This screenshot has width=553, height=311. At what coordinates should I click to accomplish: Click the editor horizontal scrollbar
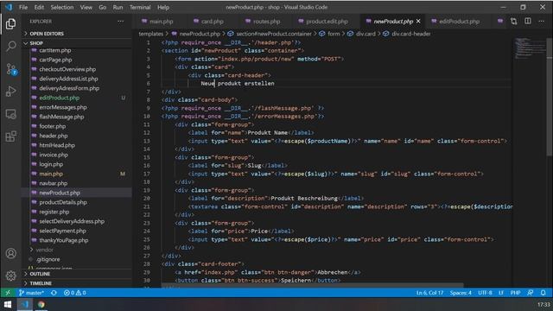coord(313,285)
